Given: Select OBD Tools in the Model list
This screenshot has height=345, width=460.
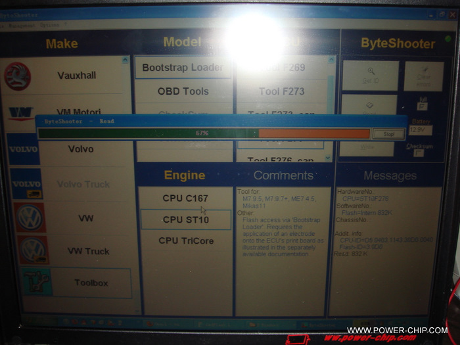Looking at the screenshot, I should (x=183, y=91).
